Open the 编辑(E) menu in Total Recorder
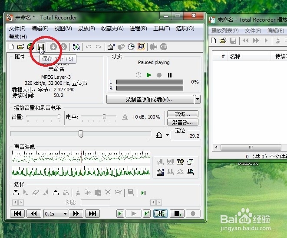287x238 pixels. 40,29
